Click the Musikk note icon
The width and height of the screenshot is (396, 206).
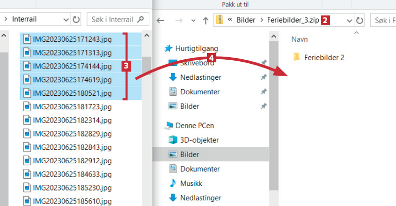click(x=173, y=183)
